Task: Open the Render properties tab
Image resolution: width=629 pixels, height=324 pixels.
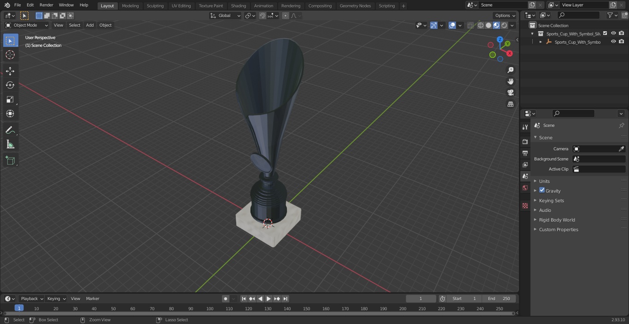Action: click(x=525, y=142)
